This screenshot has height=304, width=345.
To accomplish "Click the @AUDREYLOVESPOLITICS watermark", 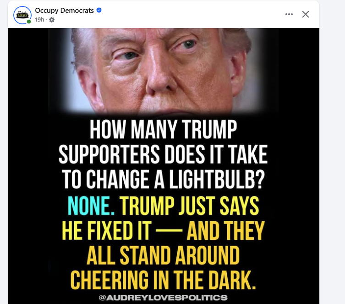I will [163, 298].
